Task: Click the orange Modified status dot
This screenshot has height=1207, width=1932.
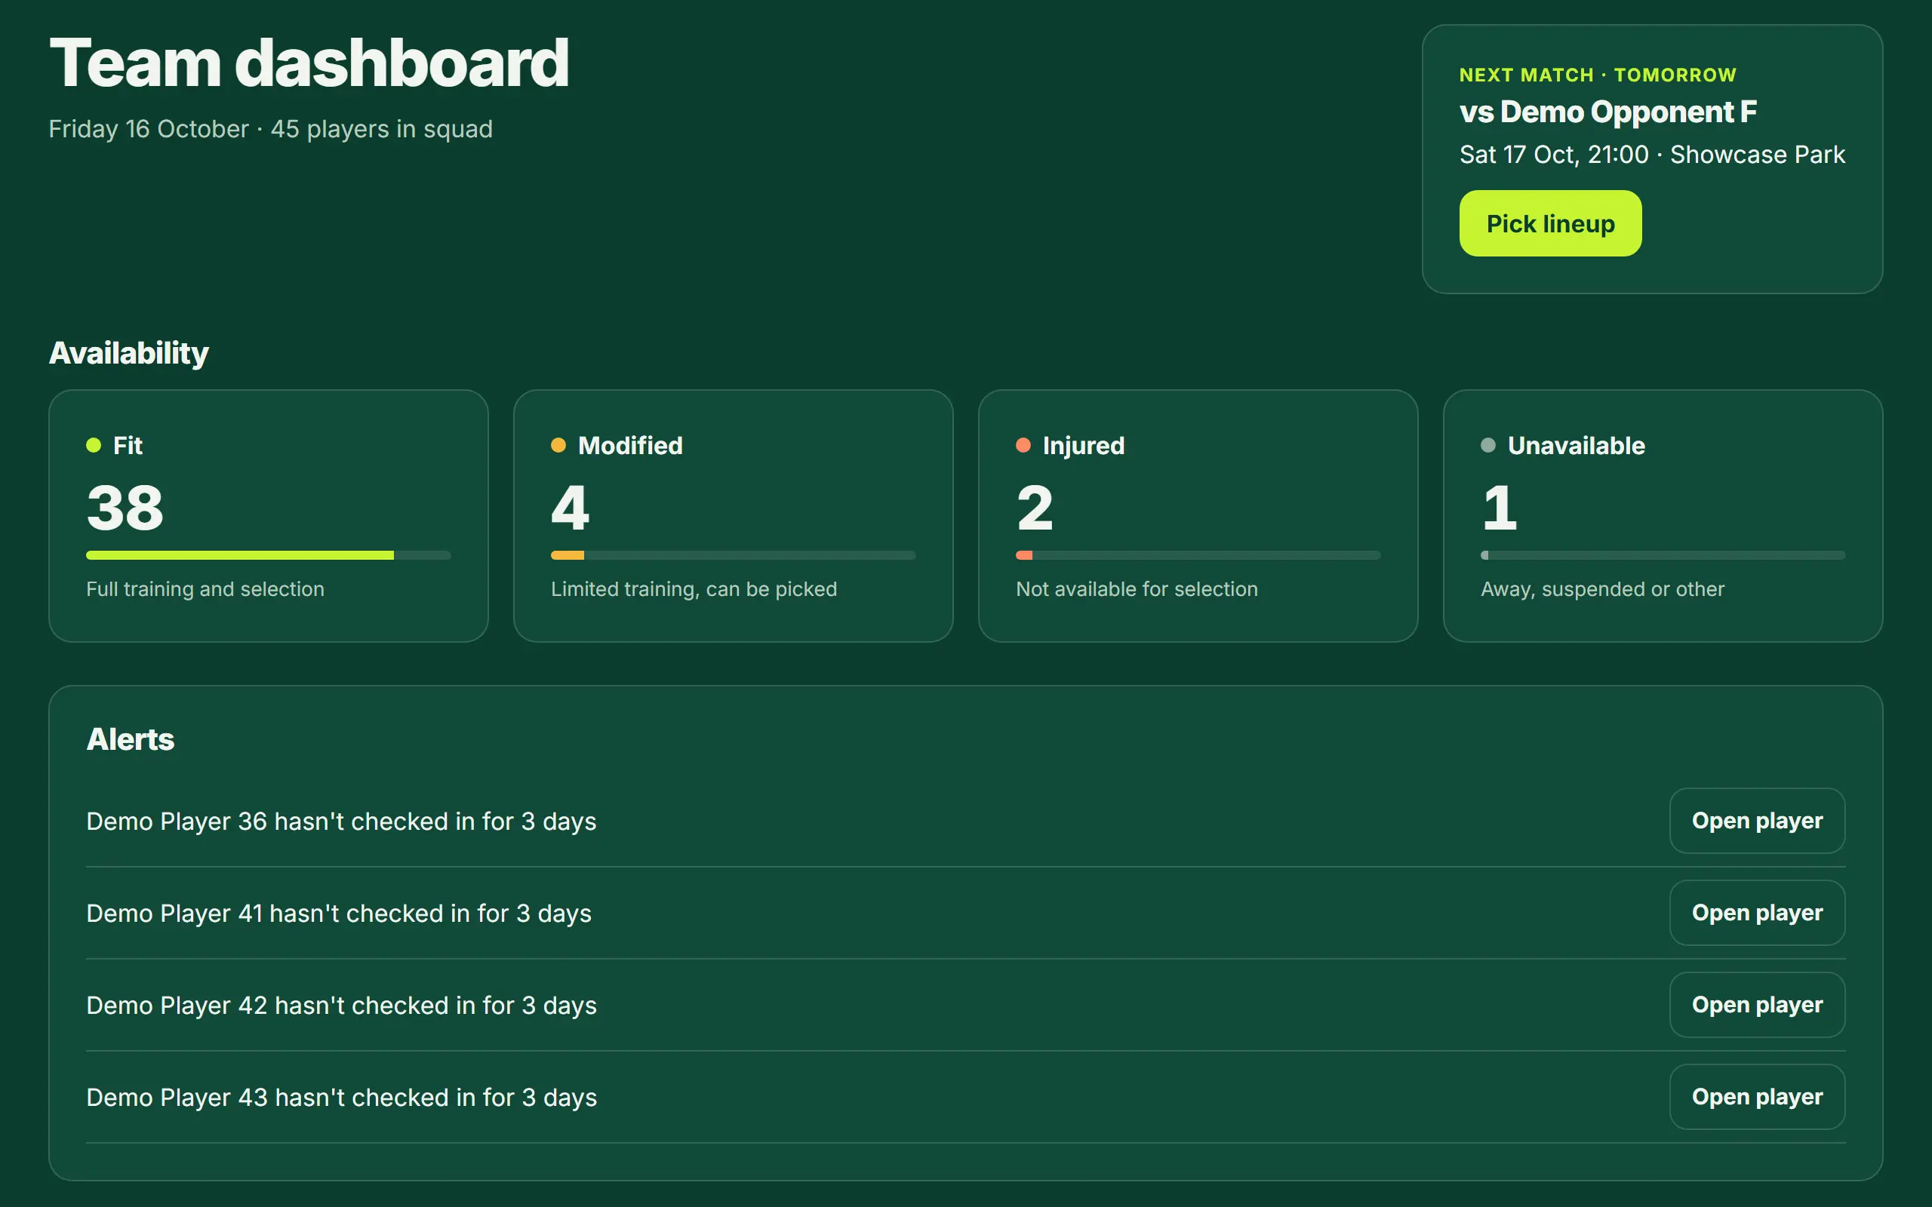Action: click(x=558, y=444)
